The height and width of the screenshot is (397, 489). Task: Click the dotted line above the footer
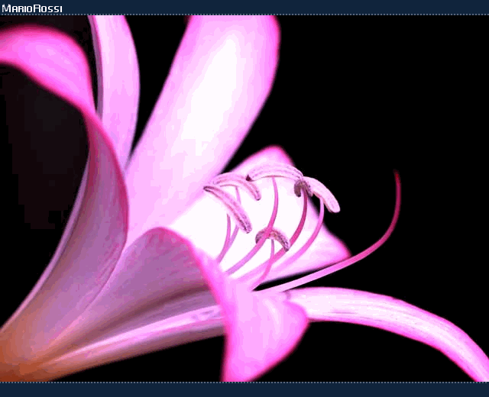pos(244,382)
